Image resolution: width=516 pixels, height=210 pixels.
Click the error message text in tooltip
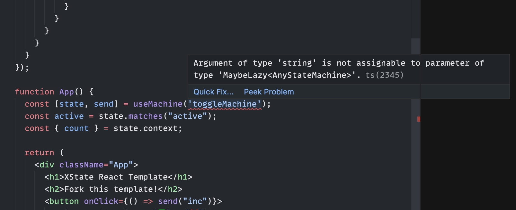coord(339,69)
